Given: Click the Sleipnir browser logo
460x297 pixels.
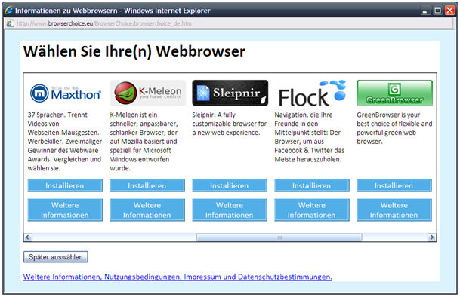Looking at the screenshot, I should [230, 93].
